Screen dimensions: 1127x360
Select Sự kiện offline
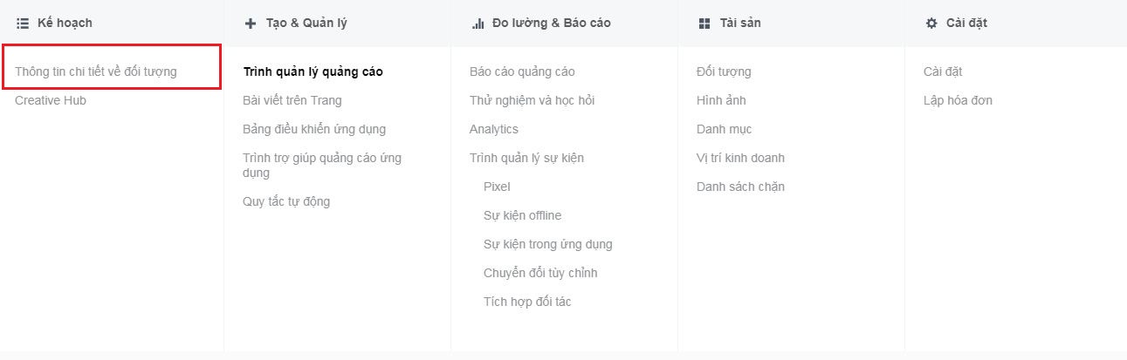(523, 215)
